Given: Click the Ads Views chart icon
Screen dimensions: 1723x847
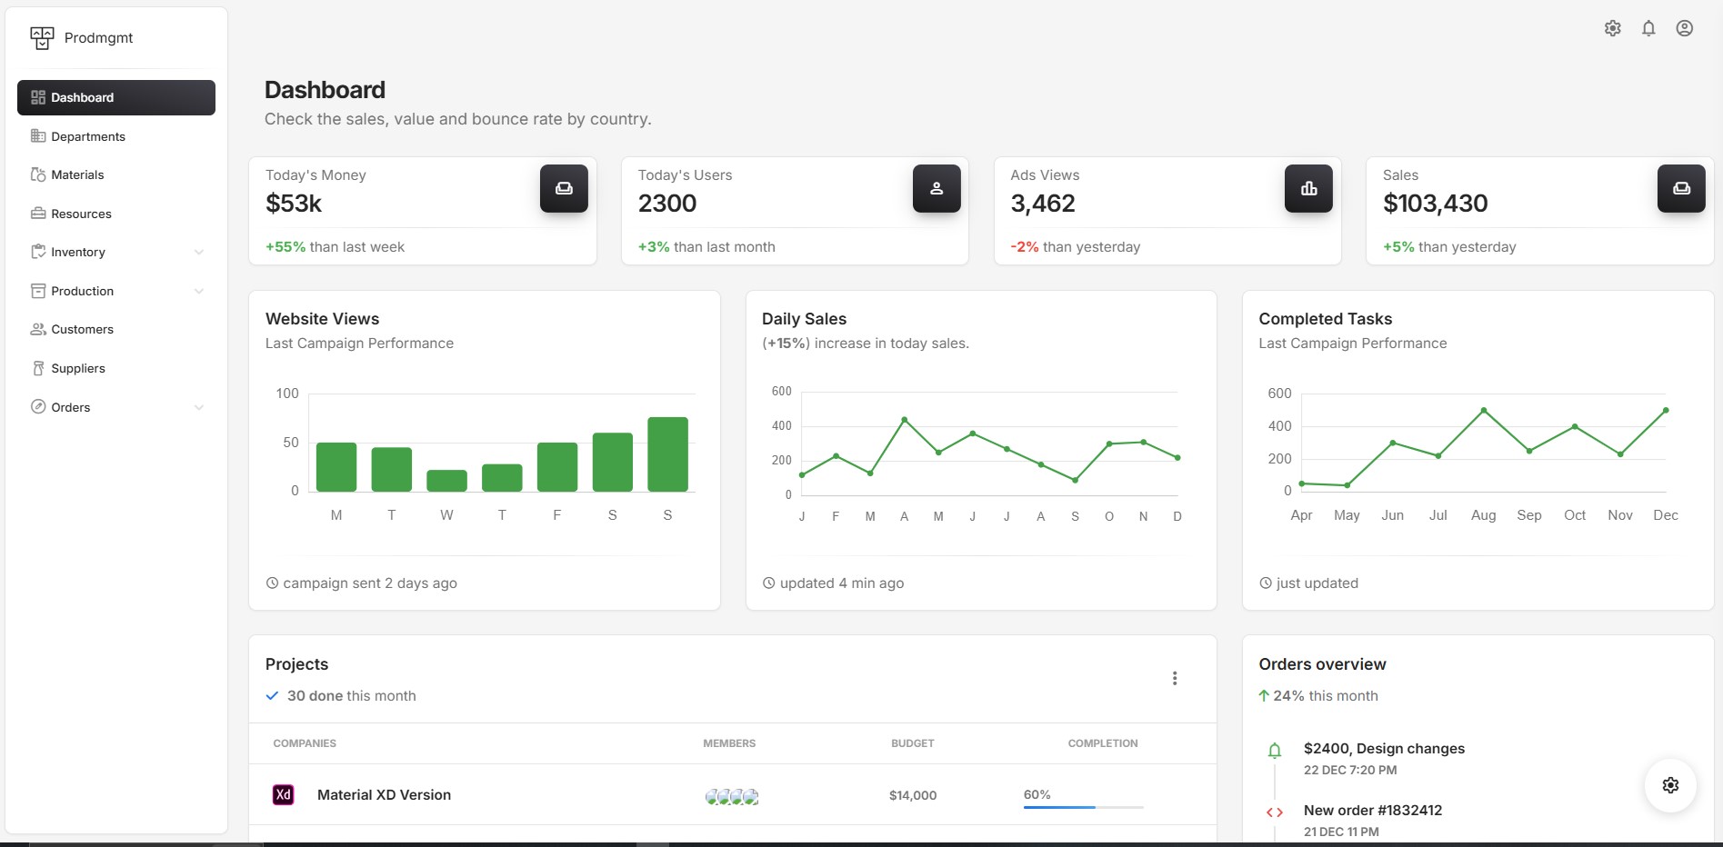Looking at the screenshot, I should click(1308, 189).
